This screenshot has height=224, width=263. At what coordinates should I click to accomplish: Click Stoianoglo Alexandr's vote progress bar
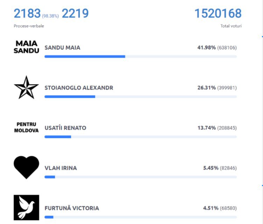click(x=141, y=97)
